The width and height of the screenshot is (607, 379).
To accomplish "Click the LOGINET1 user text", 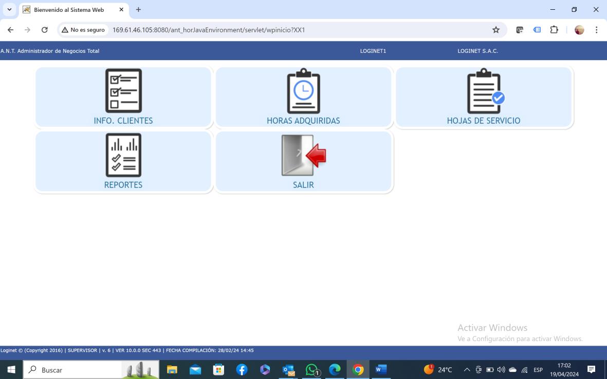I will tap(373, 51).
